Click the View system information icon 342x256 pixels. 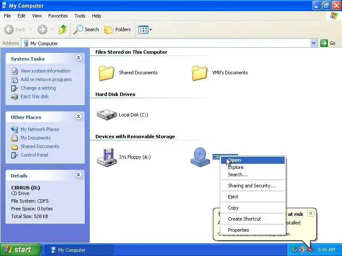tap(15, 71)
